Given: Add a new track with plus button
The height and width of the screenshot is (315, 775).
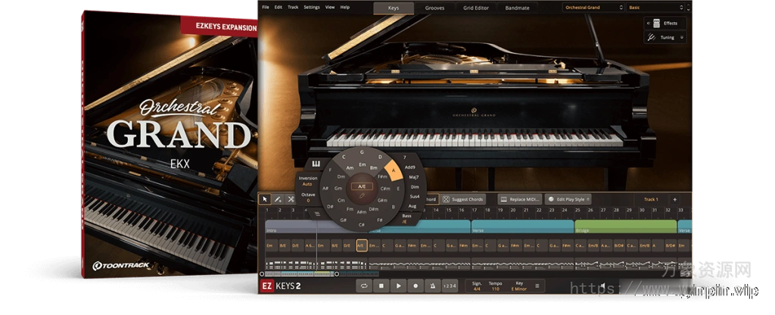Looking at the screenshot, I should coord(674,199).
